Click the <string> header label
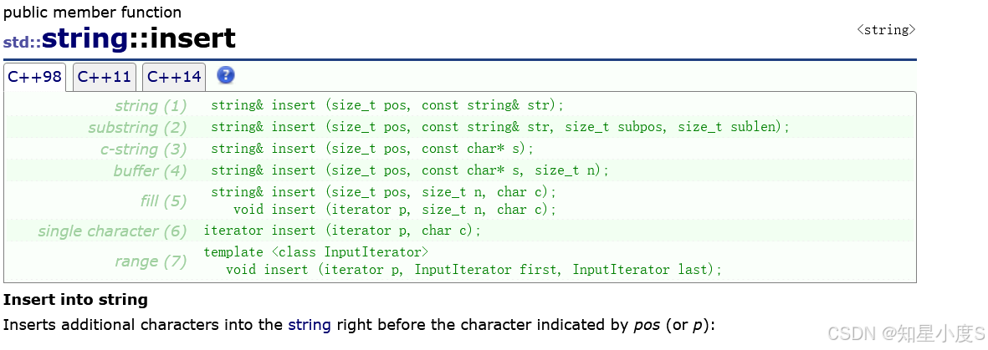Image resolution: width=988 pixels, height=350 pixels. click(886, 30)
